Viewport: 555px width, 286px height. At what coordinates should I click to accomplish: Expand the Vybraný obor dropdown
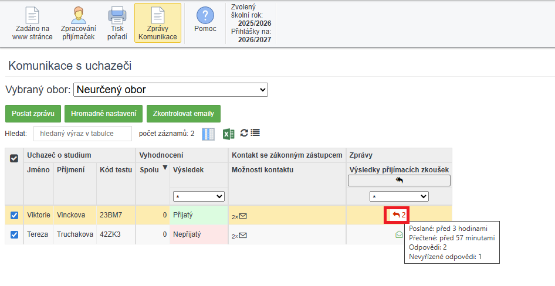click(170, 90)
